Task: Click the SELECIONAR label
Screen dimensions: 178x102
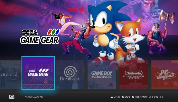Action: coord(141,97)
